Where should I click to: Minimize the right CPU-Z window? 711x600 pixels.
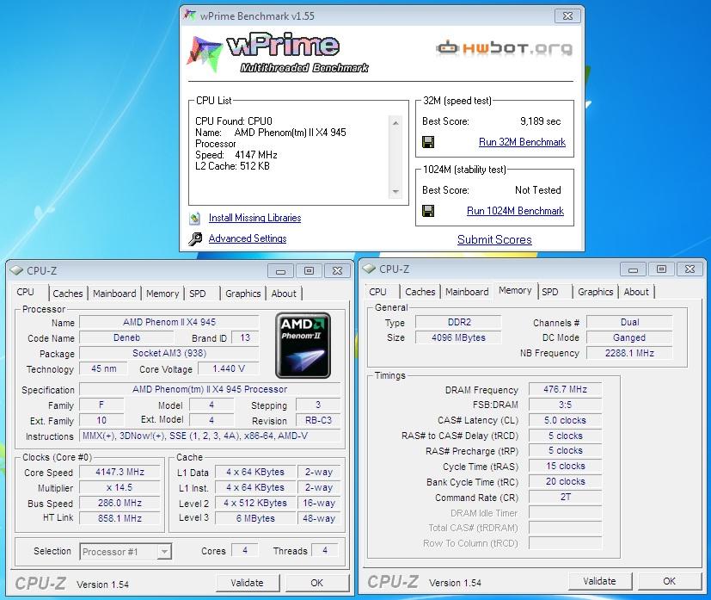(x=634, y=269)
